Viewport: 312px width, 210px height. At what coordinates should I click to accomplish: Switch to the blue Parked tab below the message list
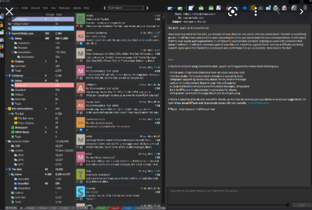tap(128, 208)
